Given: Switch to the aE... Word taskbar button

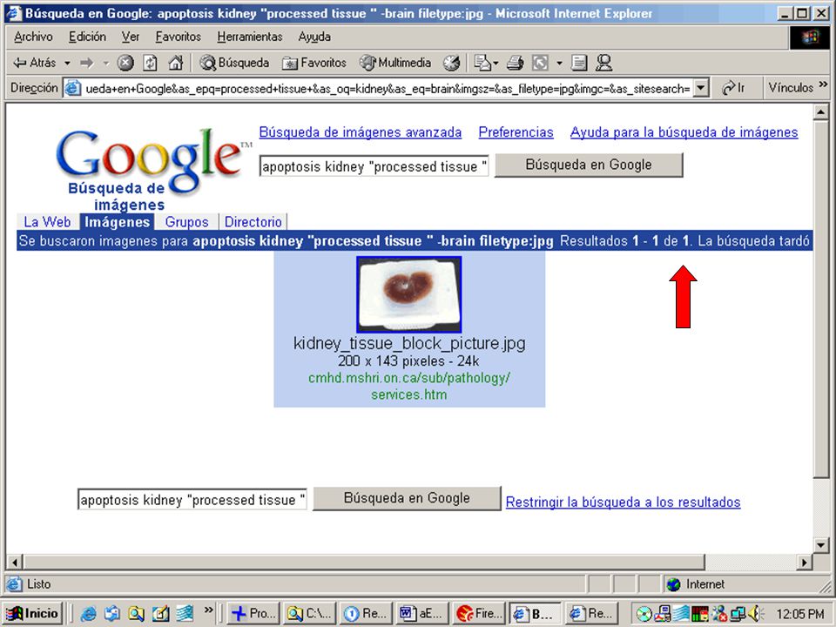Looking at the screenshot, I should pyautogui.click(x=421, y=613).
